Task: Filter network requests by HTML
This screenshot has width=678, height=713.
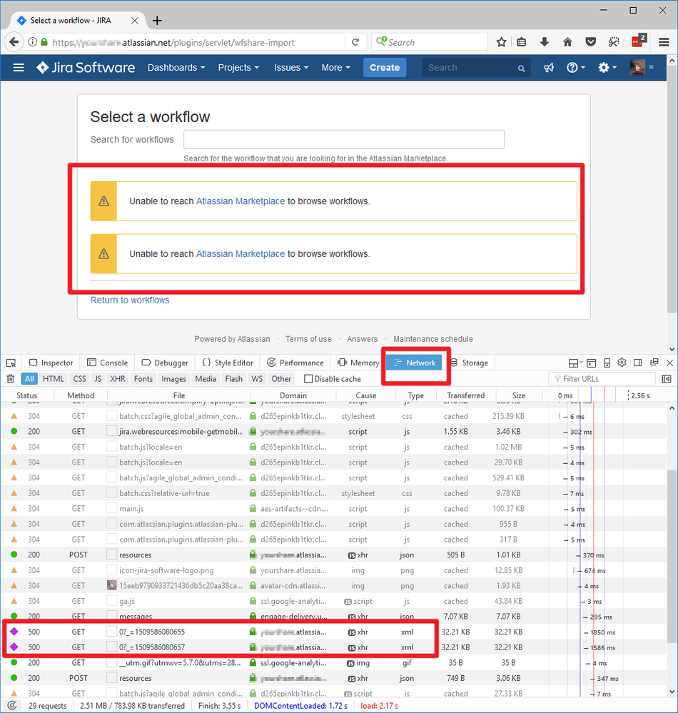Action: [x=54, y=379]
